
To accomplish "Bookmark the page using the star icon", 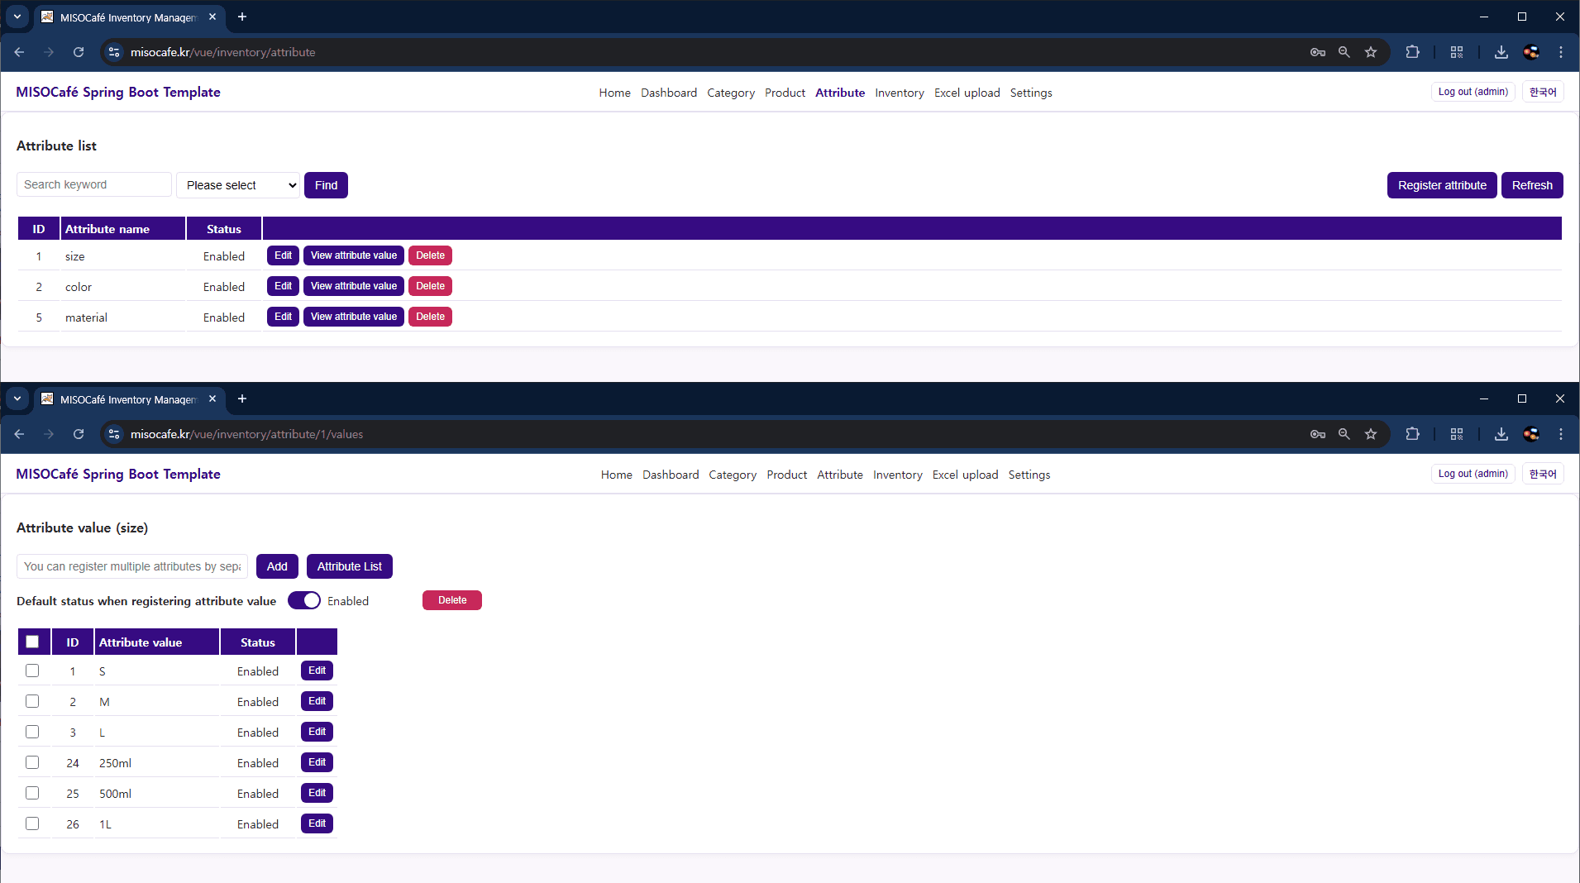I will point(1371,51).
